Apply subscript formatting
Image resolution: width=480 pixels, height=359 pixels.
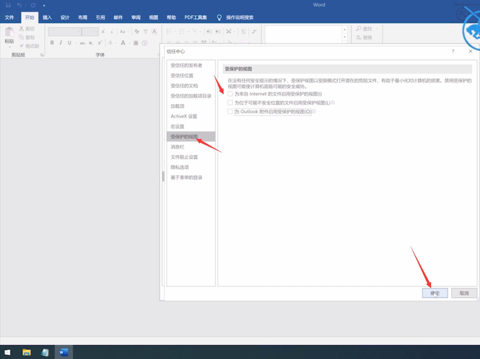91,43
